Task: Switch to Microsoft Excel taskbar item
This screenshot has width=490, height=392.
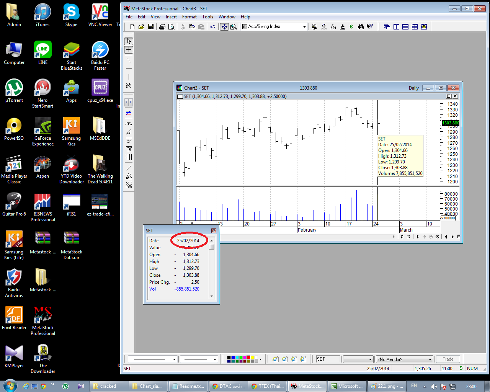Action: coord(348,386)
